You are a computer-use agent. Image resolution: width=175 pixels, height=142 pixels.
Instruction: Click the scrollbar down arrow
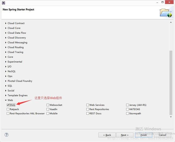(171, 117)
